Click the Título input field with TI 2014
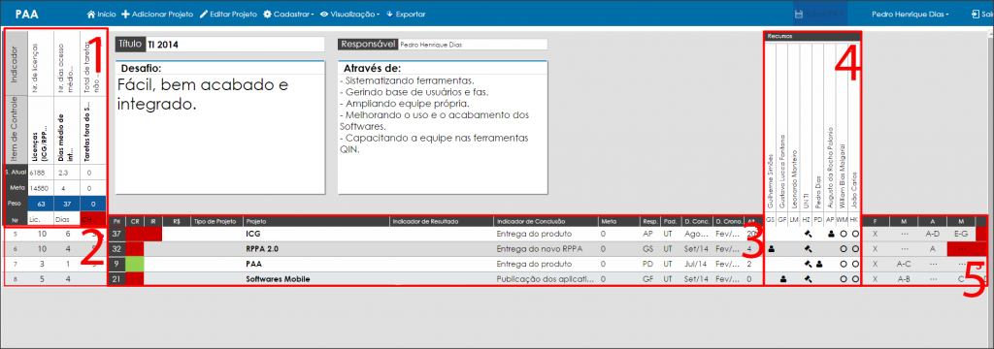 [x=235, y=45]
